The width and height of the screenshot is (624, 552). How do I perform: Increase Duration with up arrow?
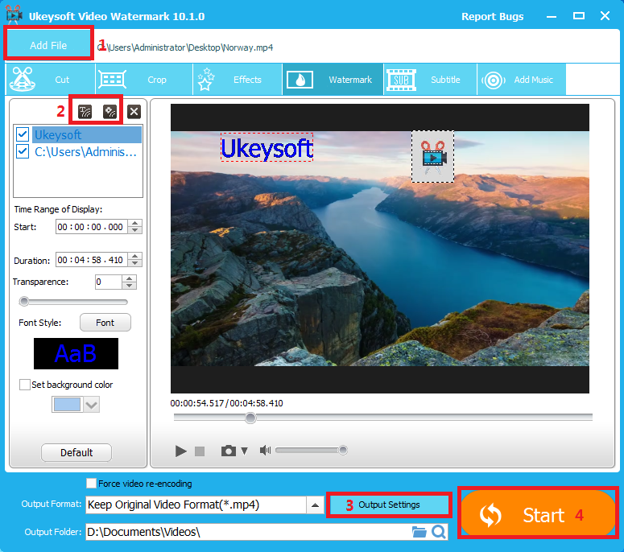tap(135, 257)
